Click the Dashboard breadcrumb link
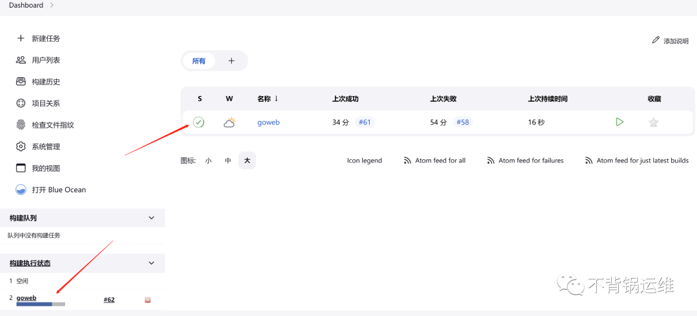This screenshot has height=316, width=697. click(x=26, y=5)
